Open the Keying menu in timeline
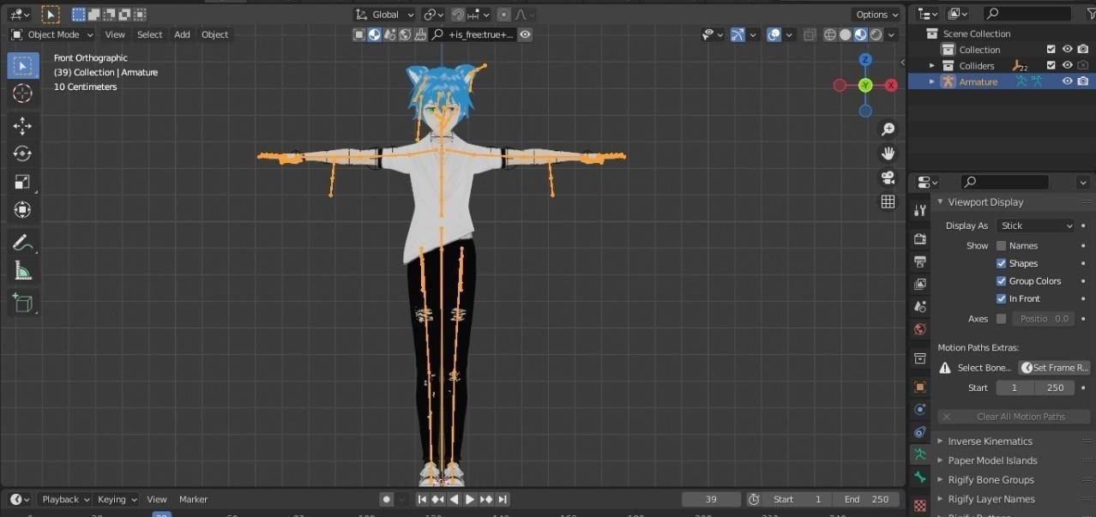This screenshot has width=1096, height=517. 117,499
